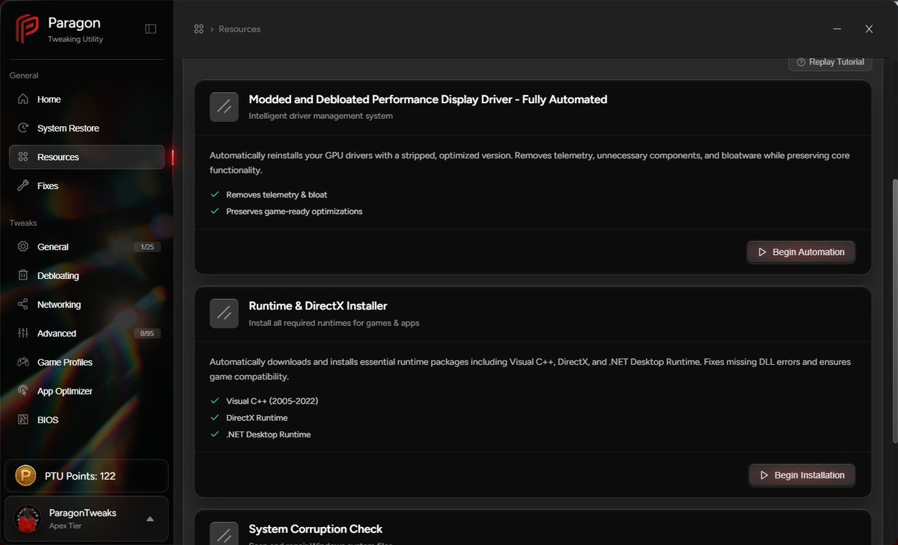Image resolution: width=898 pixels, height=545 pixels.
Task: Click General tweaks 1/25 counter badge
Action: [x=147, y=247]
